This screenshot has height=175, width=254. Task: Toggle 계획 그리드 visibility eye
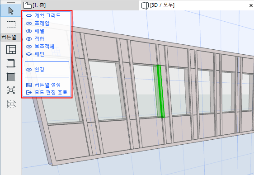pyautogui.click(x=29, y=15)
